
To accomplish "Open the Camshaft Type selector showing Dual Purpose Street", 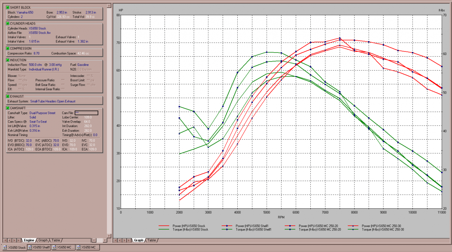I will (42, 113).
